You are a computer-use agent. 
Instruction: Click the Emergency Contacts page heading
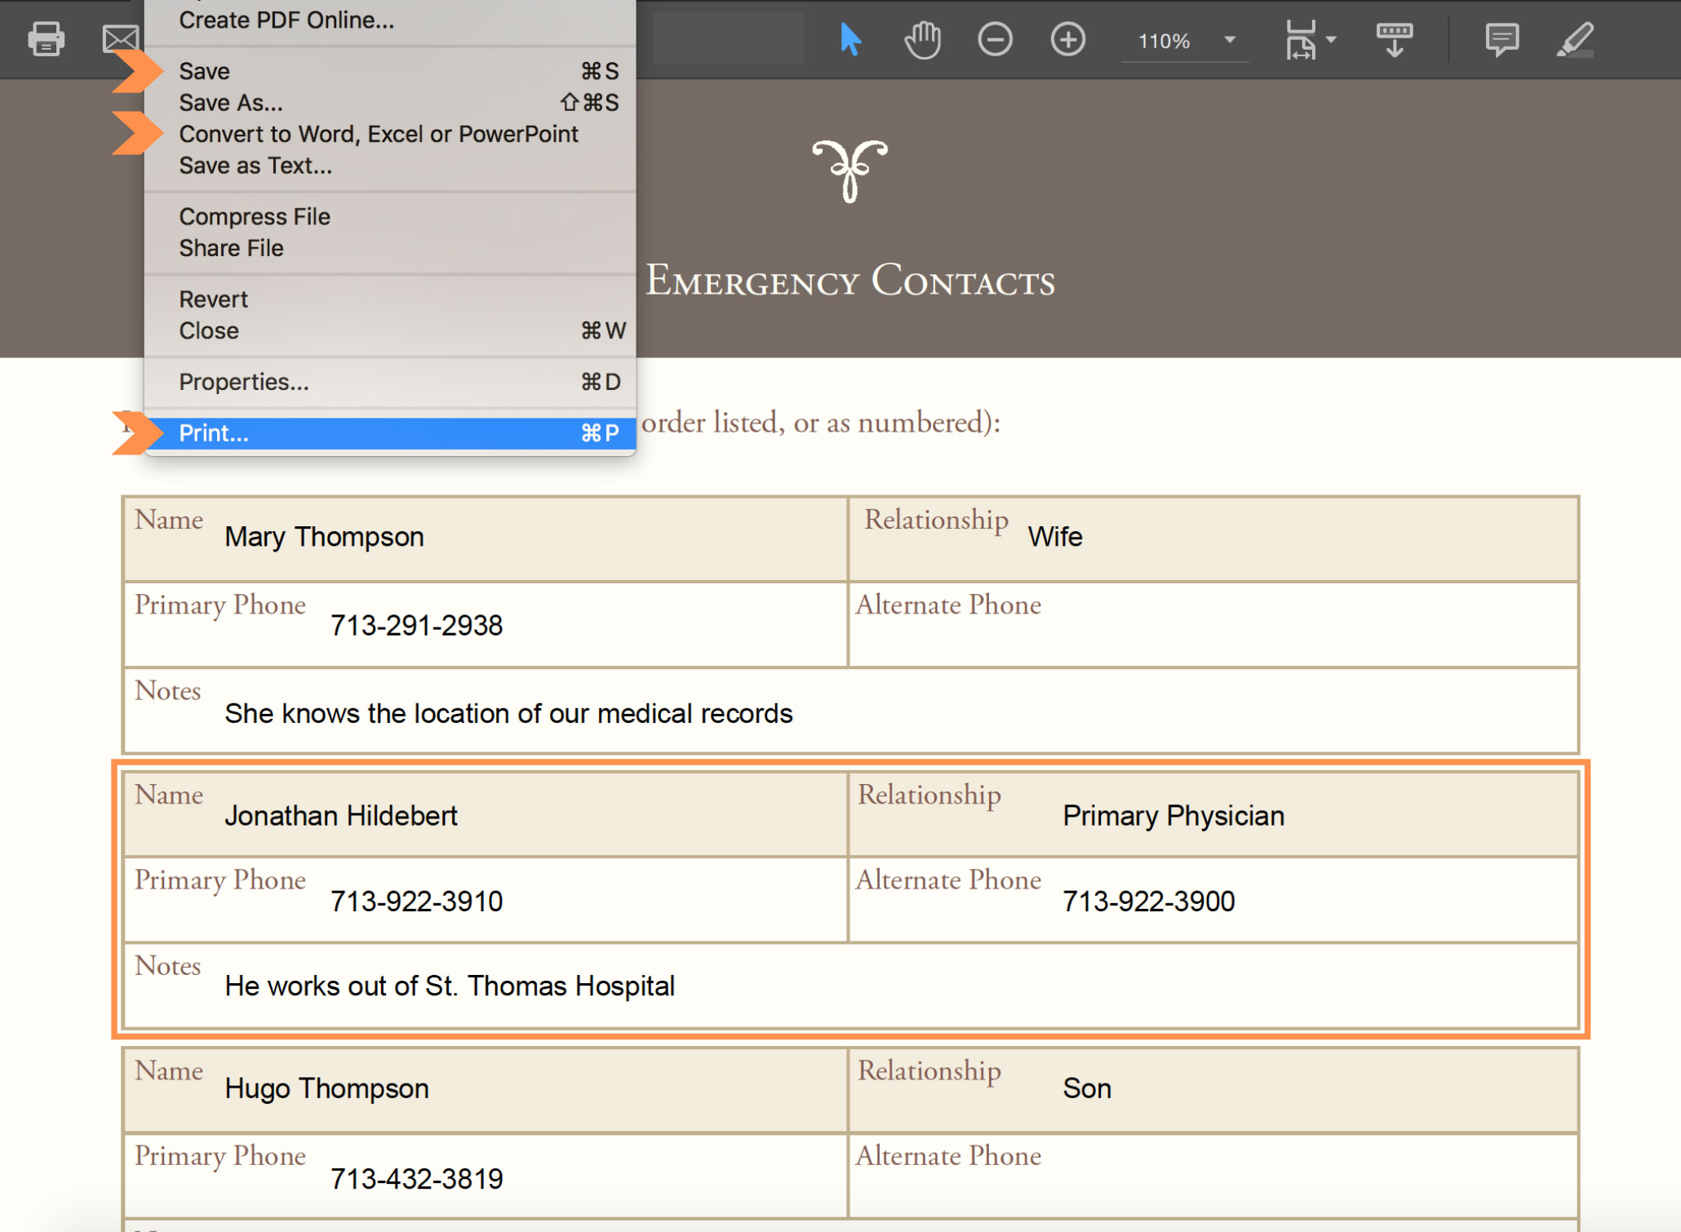coord(849,280)
